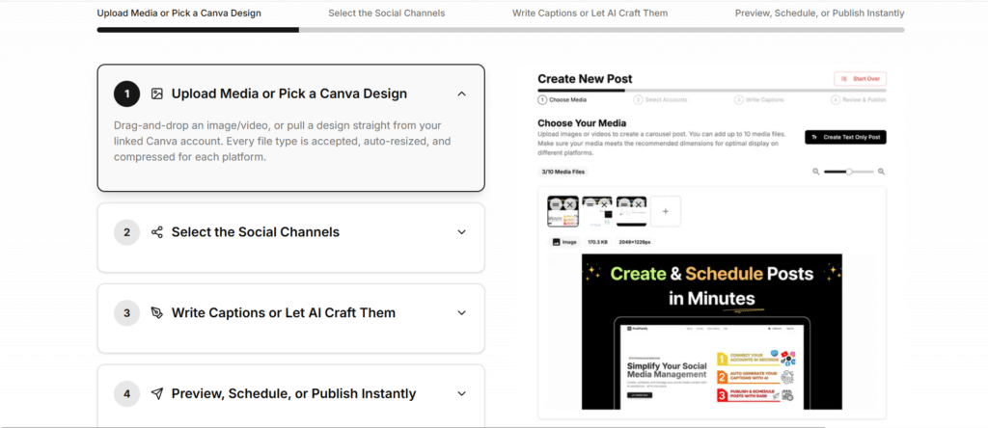This screenshot has width=988, height=428.
Task: Click the Start Over button
Action: pos(860,79)
